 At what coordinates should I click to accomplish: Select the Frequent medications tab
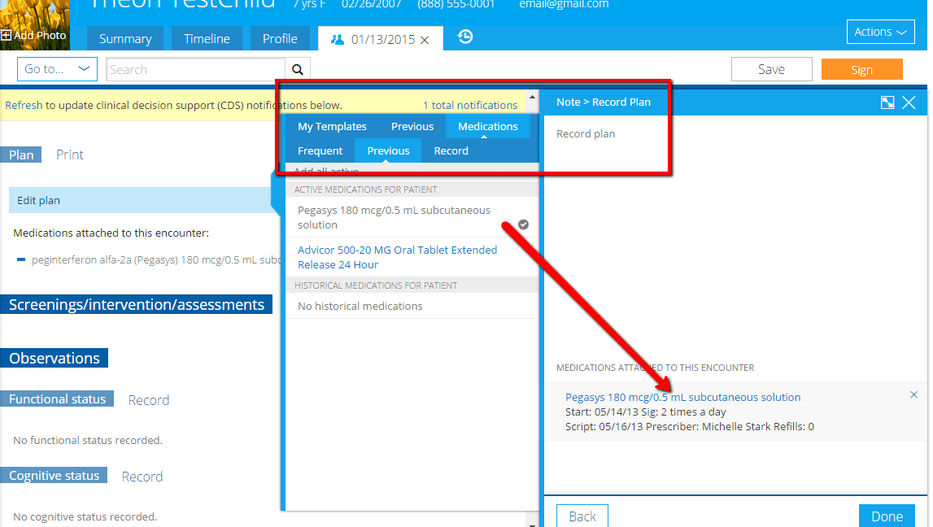[x=320, y=150]
